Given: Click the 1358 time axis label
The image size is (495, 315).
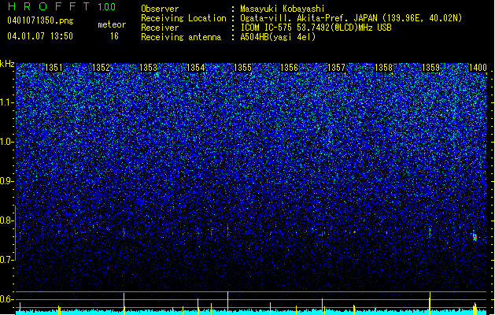Looking at the screenshot, I should [383, 68].
